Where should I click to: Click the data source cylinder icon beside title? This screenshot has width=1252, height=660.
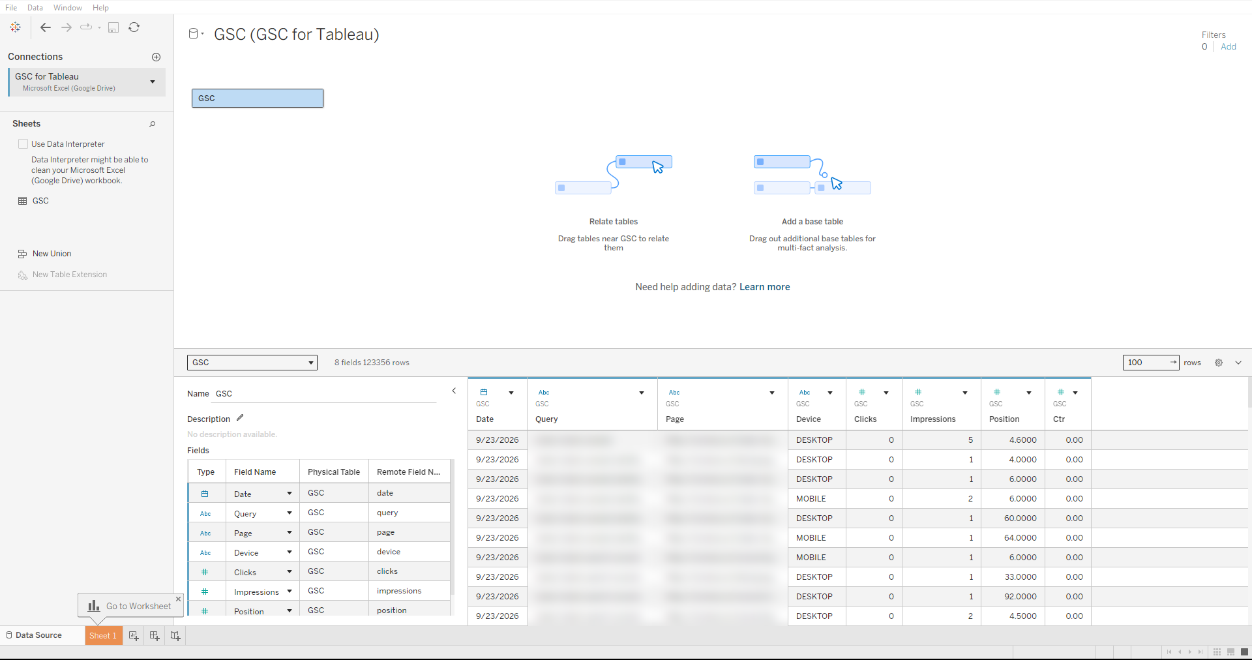pos(194,34)
